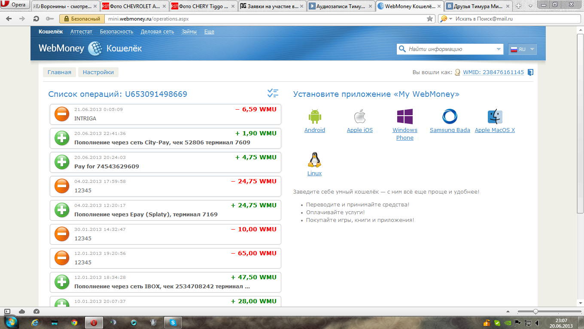Open the Opera main menu button
Image resolution: width=584 pixels, height=329 pixels.
pos(15,5)
